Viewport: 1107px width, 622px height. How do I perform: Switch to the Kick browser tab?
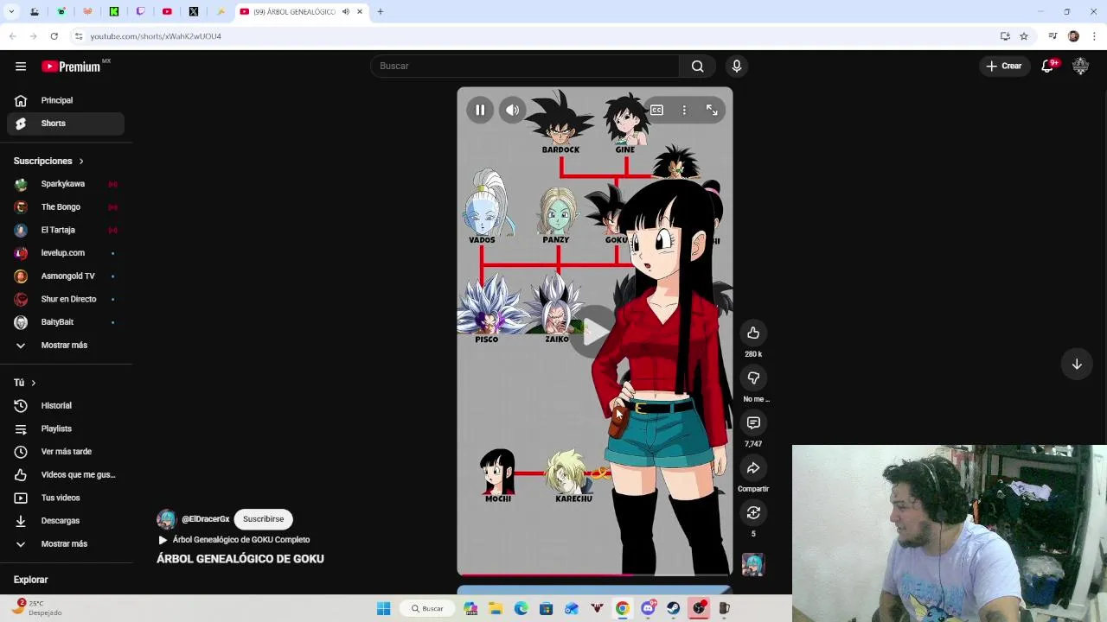click(x=114, y=11)
